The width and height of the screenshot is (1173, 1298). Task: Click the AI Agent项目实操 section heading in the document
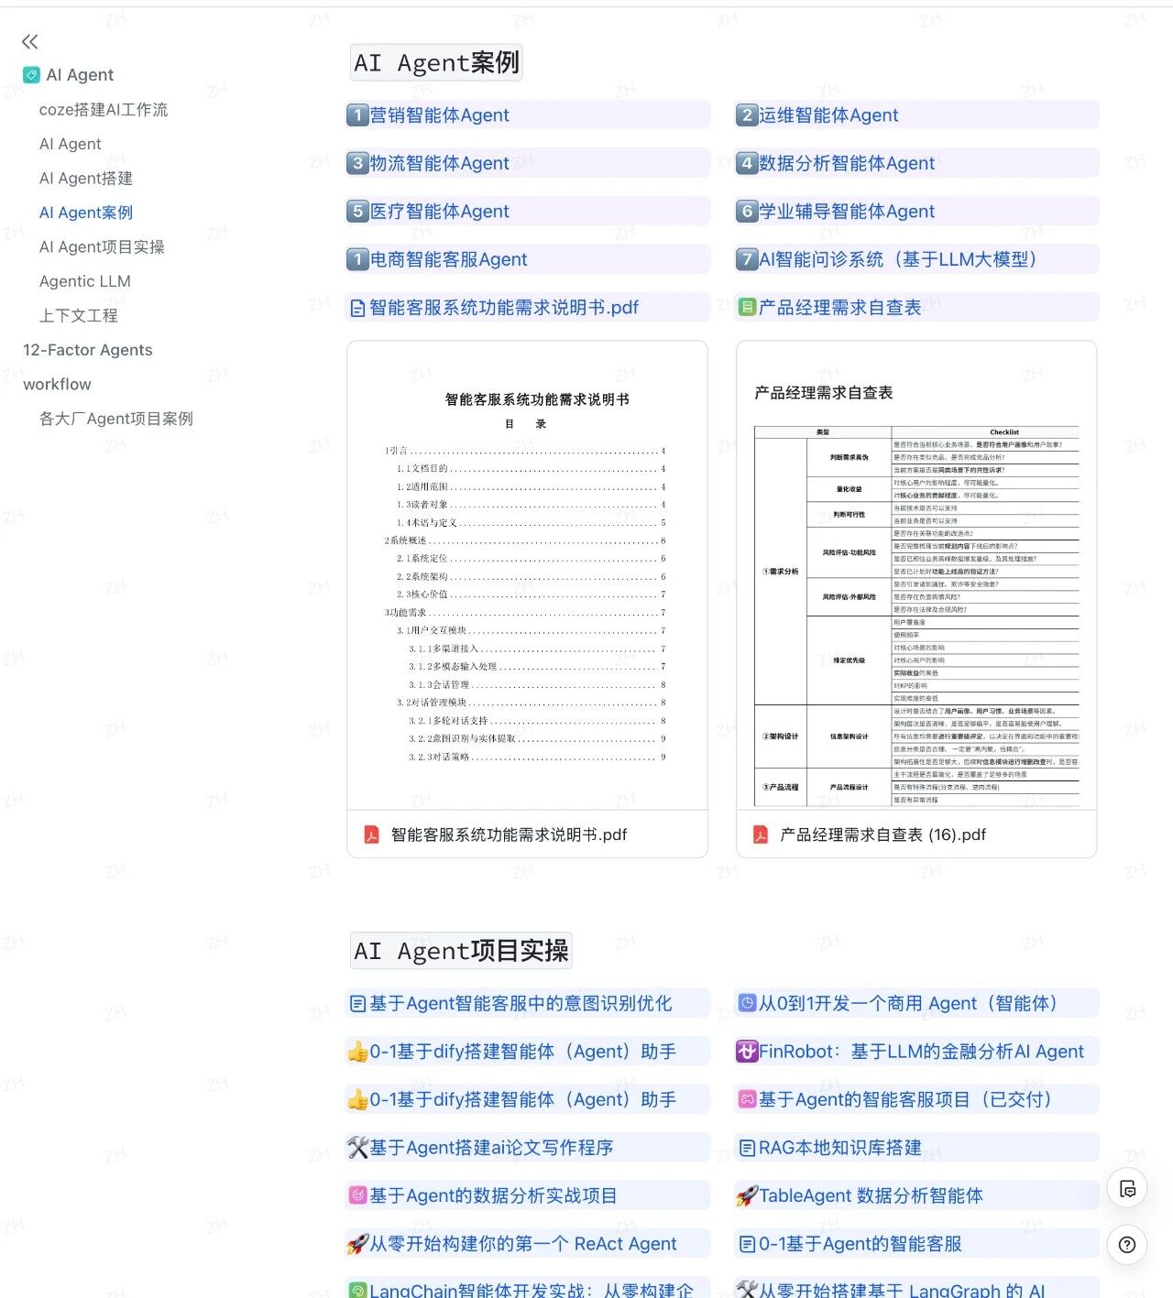[461, 951]
